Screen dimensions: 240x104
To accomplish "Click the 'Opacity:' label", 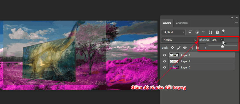I will click(204, 40).
